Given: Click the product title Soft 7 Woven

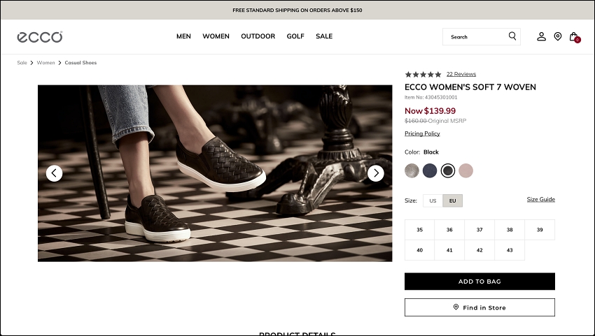Looking at the screenshot, I should click(470, 87).
